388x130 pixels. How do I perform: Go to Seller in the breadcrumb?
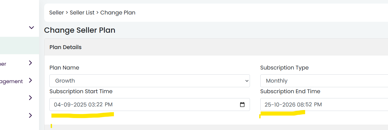[56, 13]
